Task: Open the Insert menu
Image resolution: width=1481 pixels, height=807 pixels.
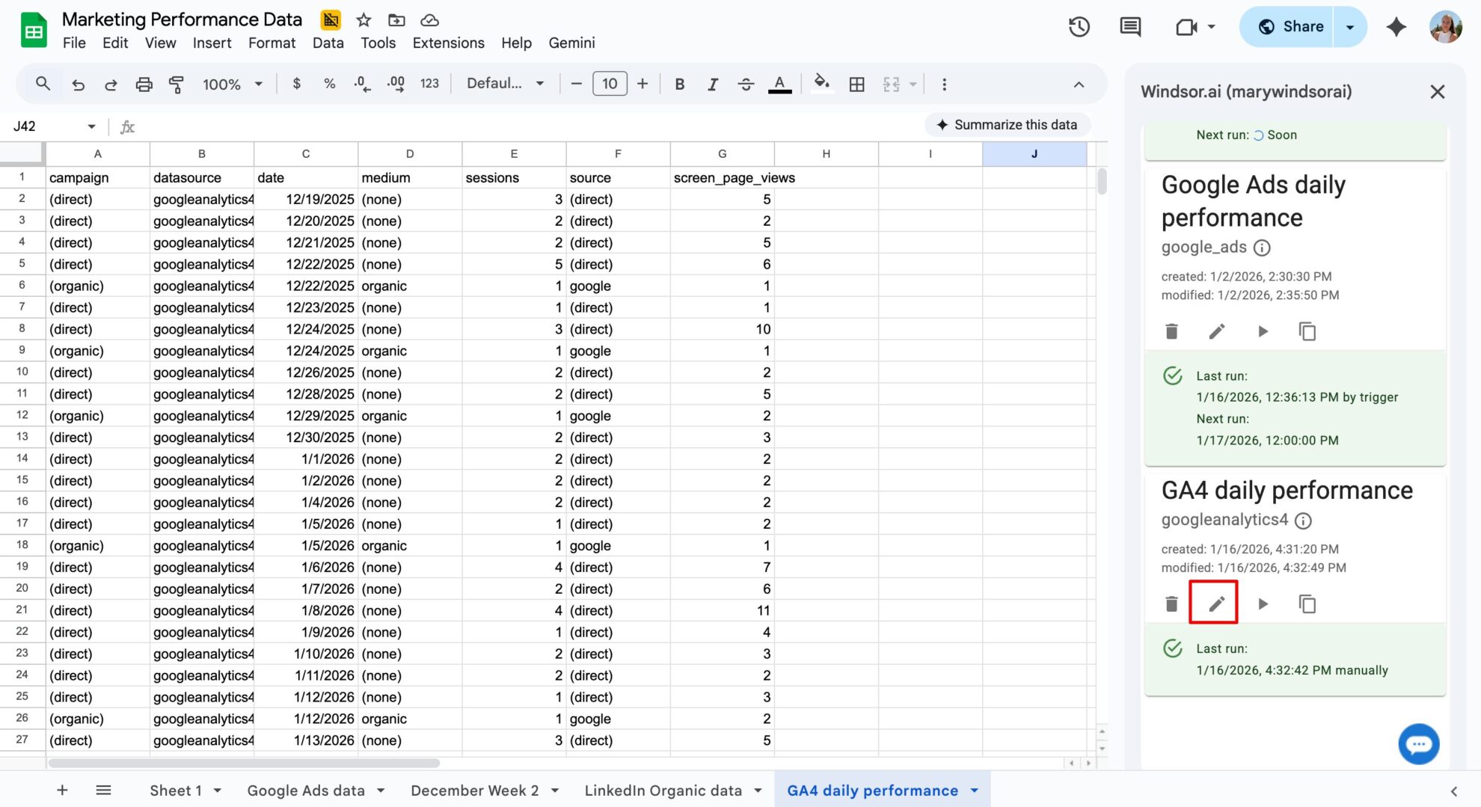Action: point(212,43)
